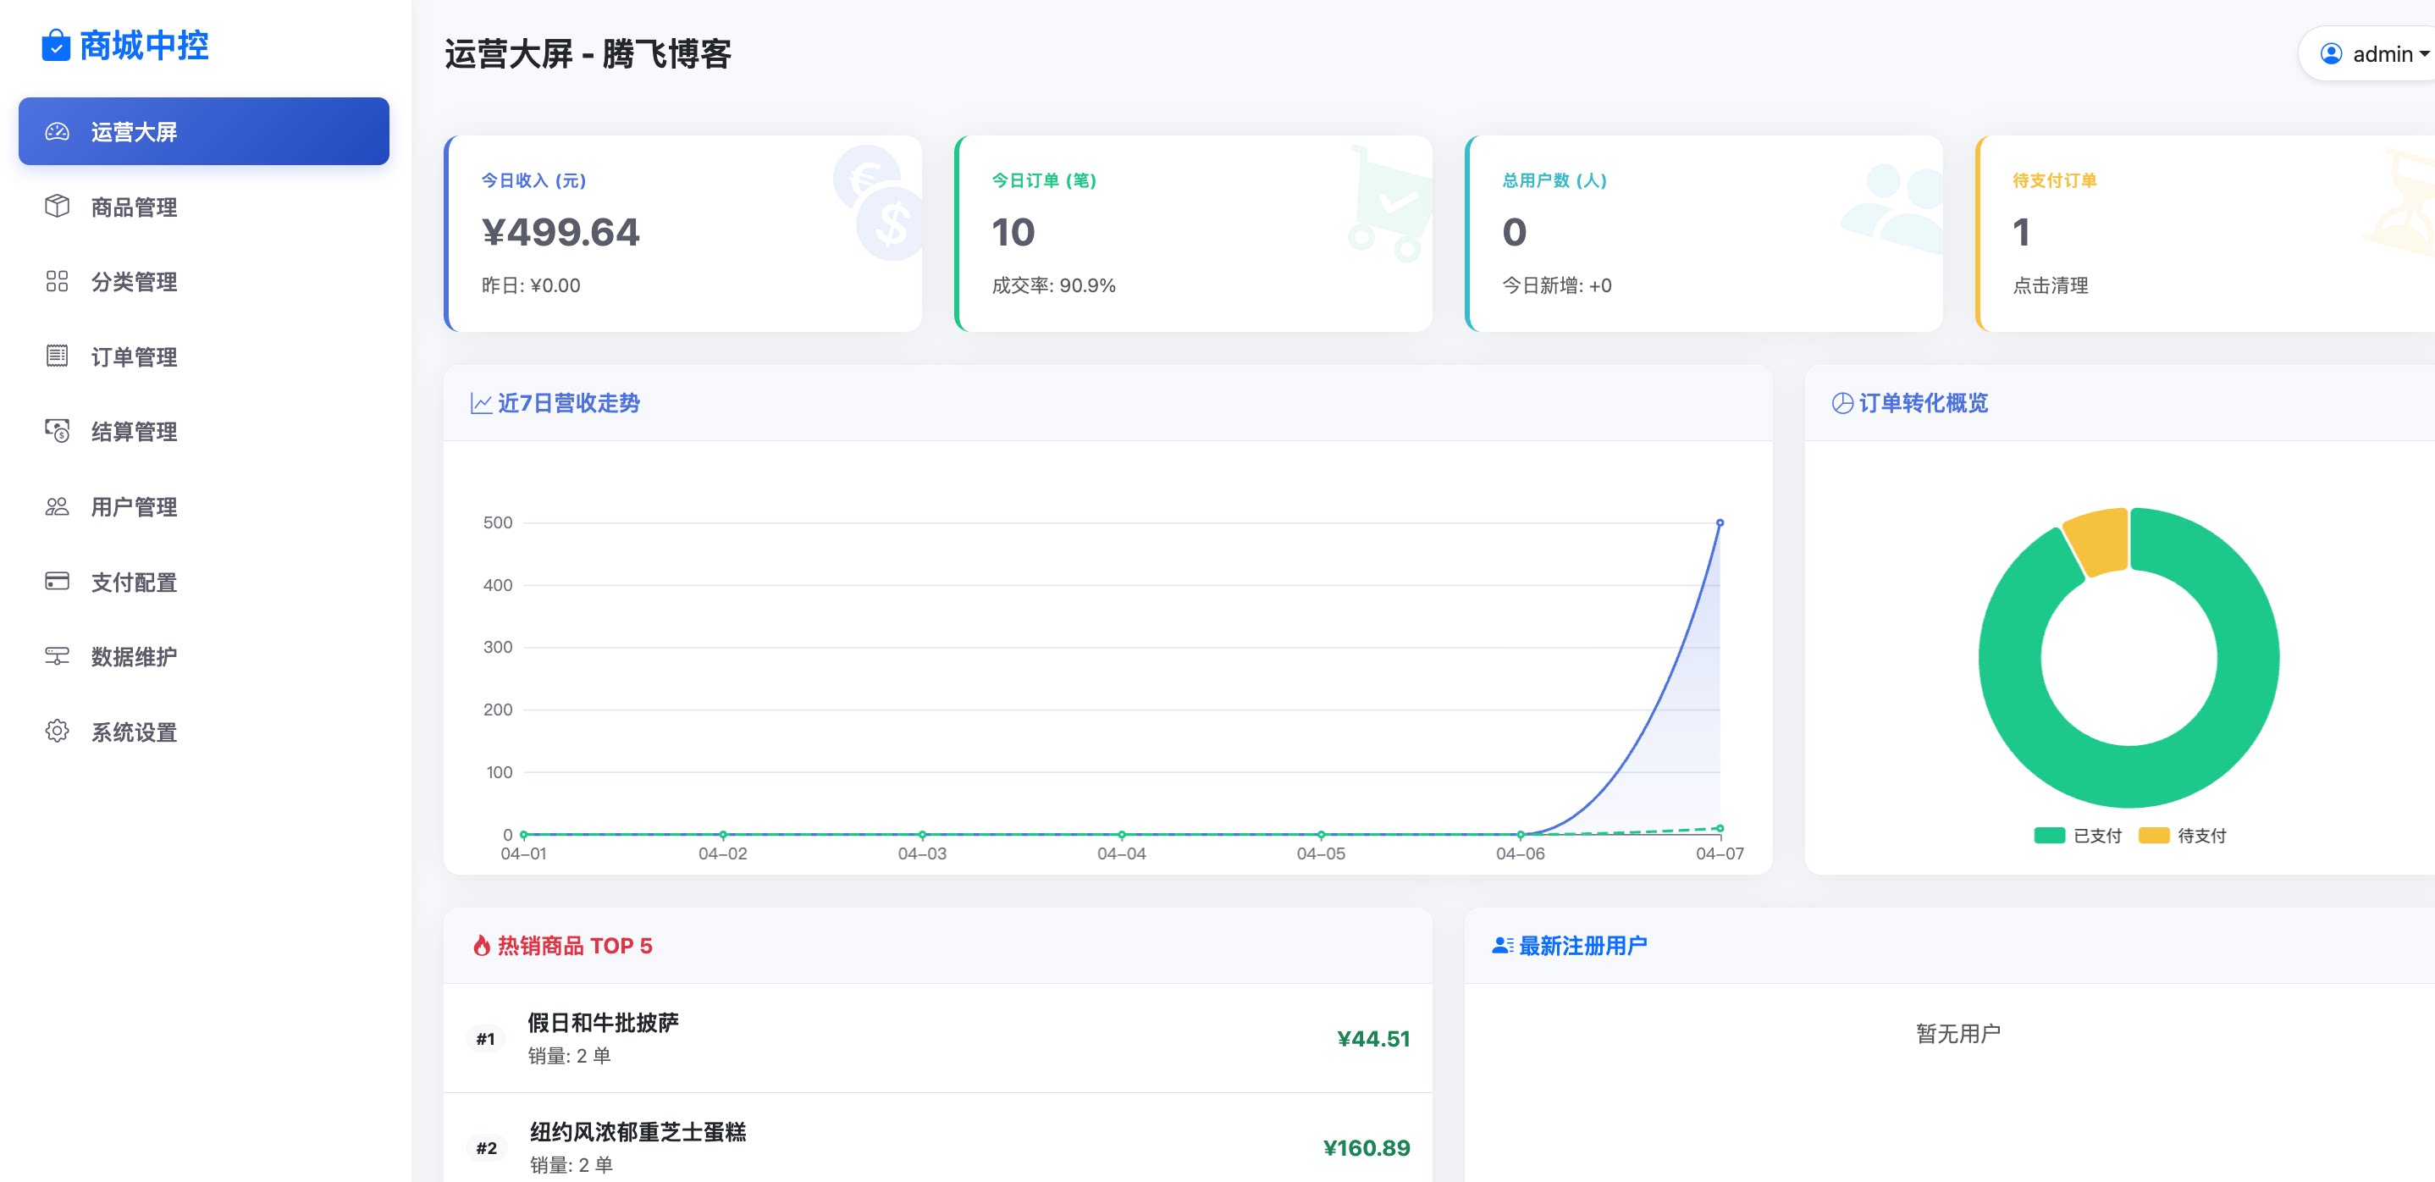Open 支付配置 via its card icon
The width and height of the screenshot is (2435, 1182).
58,582
